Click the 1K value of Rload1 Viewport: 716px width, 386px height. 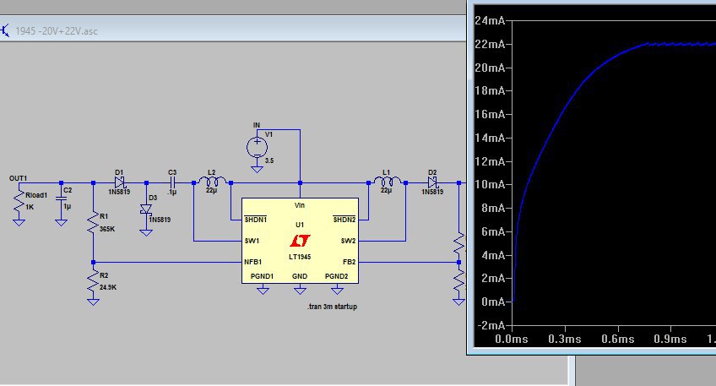click(30, 208)
